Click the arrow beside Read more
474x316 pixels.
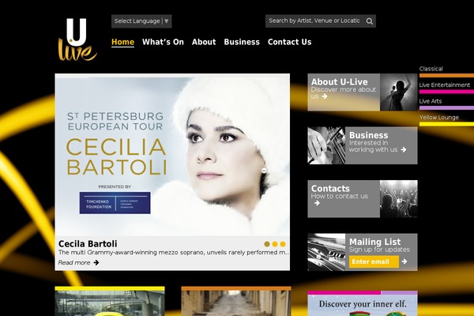[96, 262]
